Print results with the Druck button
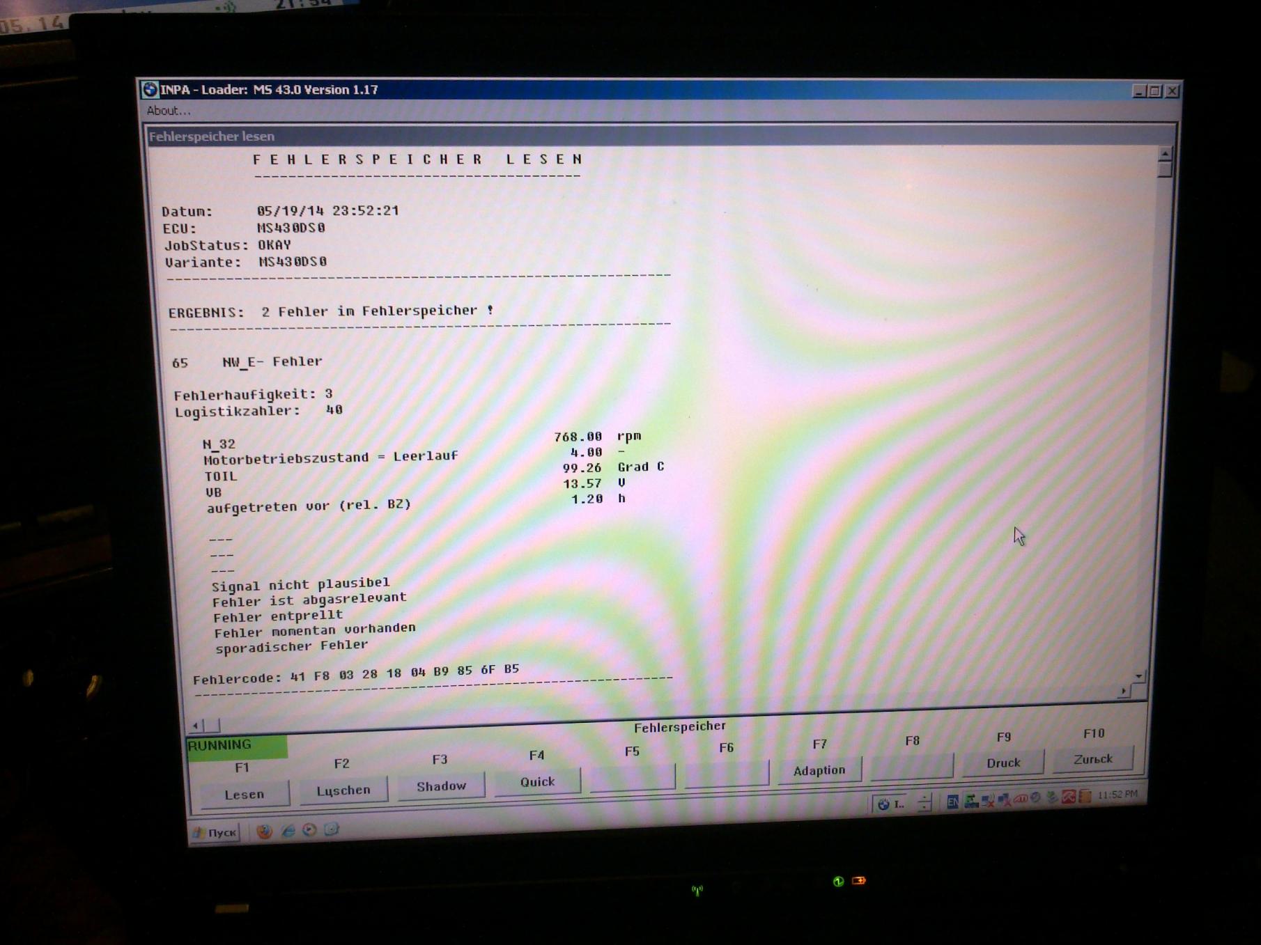1261x945 pixels. [1003, 763]
